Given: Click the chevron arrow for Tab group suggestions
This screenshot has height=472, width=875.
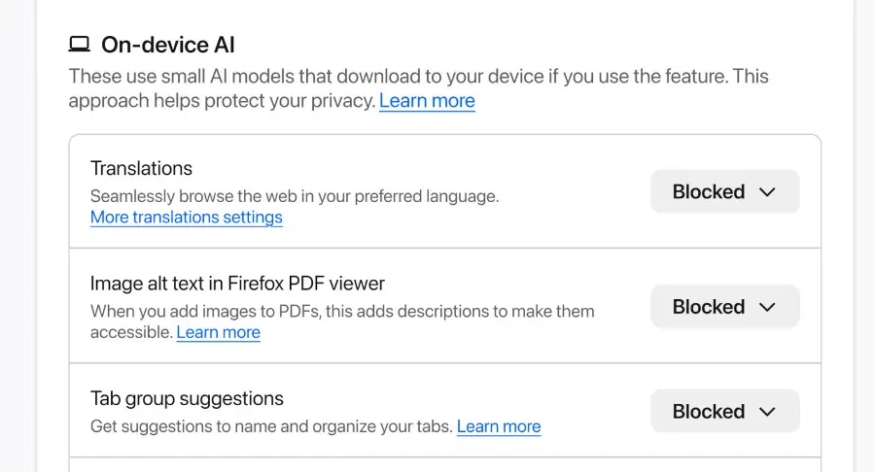Looking at the screenshot, I should pos(767,412).
